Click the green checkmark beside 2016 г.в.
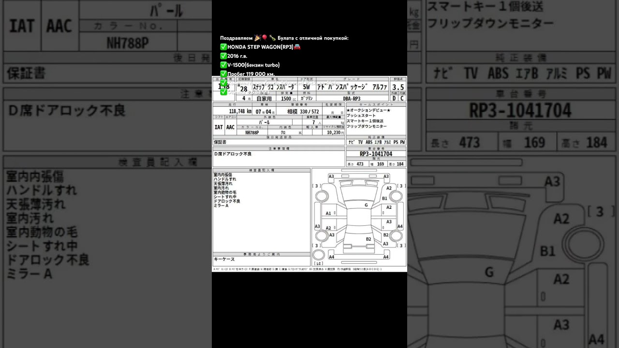Viewport: 619px width, 348px height. 223,56
